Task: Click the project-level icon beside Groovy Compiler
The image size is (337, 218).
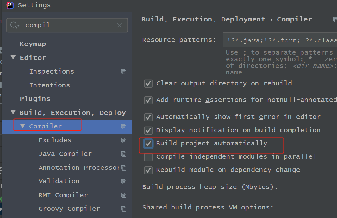Action: pyautogui.click(x=123, y=209)
